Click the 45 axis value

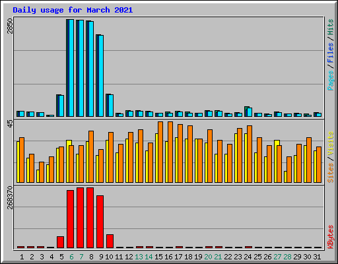[10, 123]
